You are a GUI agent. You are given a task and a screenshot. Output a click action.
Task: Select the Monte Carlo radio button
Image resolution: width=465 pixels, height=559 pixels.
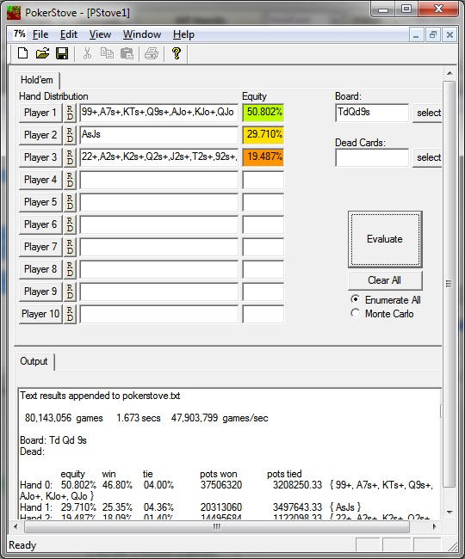[x=355, y=313]
